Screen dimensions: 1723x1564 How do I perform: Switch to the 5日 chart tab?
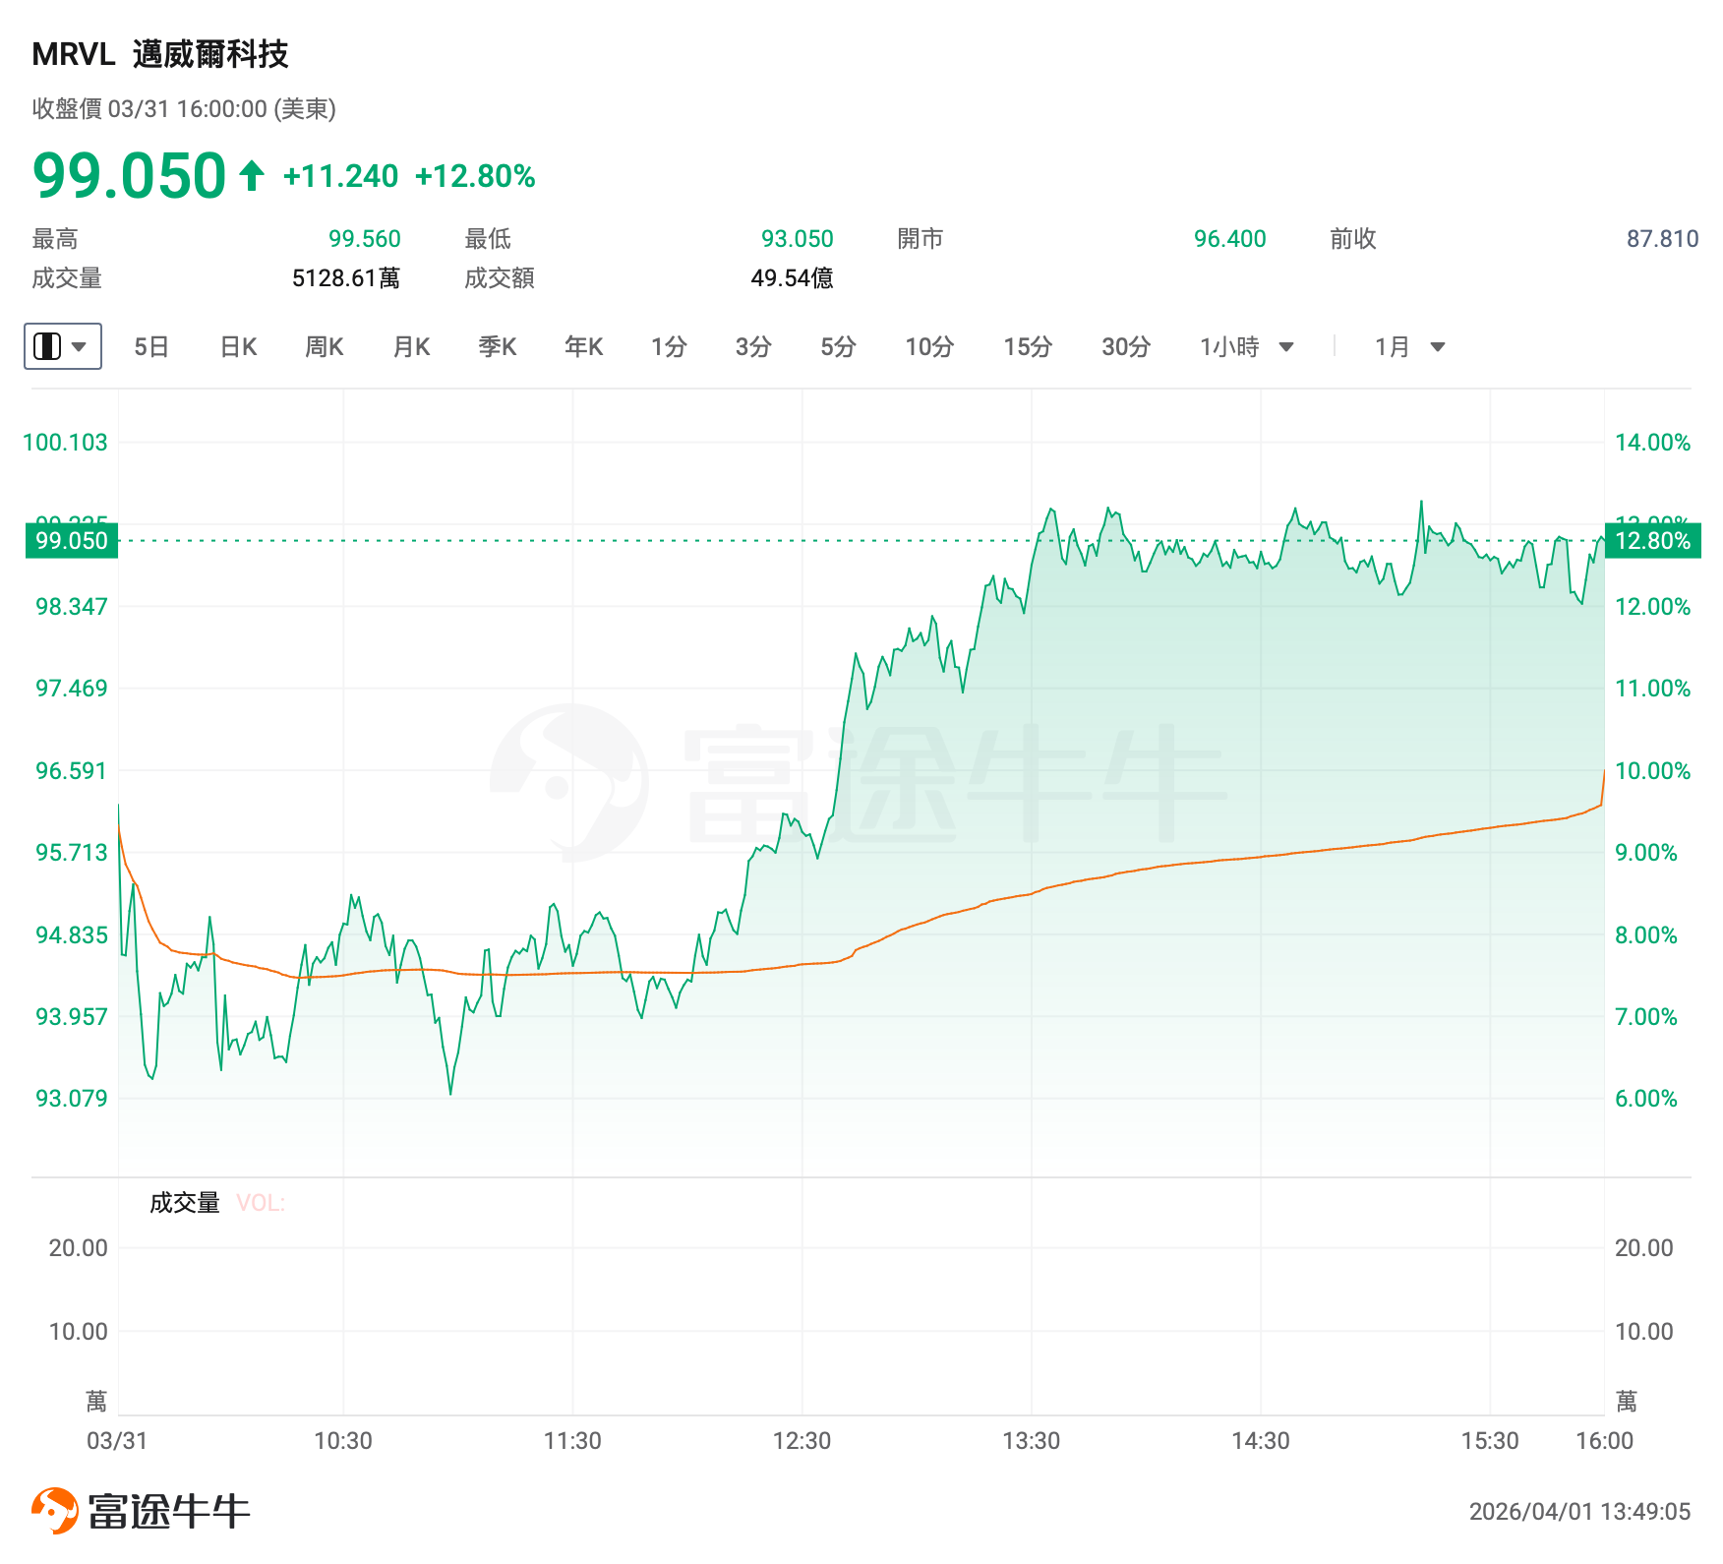tap(151, 347)
